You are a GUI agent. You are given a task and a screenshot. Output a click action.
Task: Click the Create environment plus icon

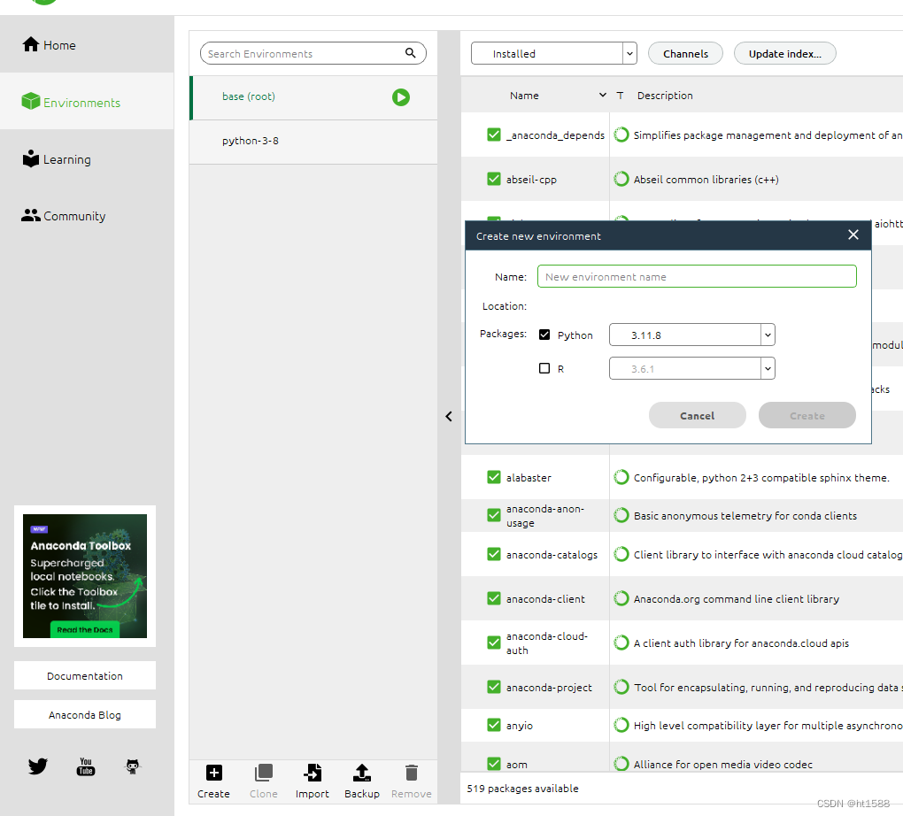(x=213, y=773)
